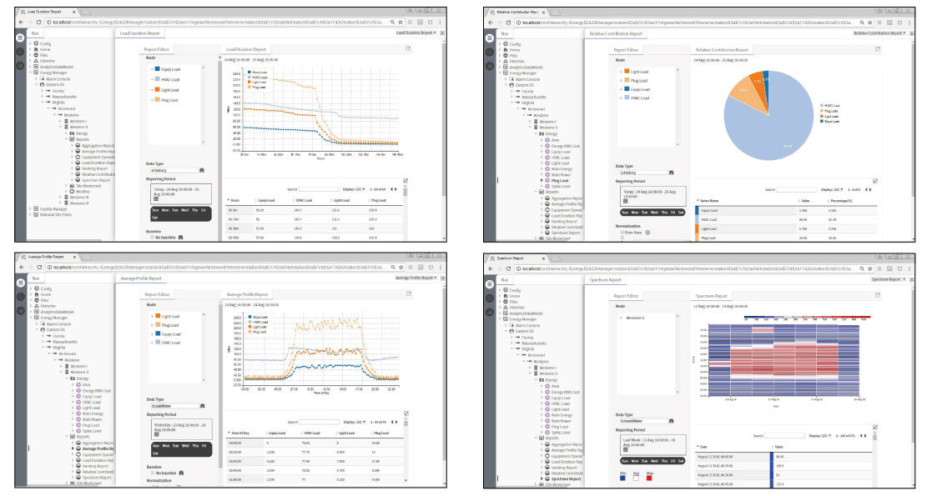Image resolution: width=927 pixels, height=496 pixels.
Task: Toggle the Thu day button in Spectrum Report window
Action: (x=664, y=460)
